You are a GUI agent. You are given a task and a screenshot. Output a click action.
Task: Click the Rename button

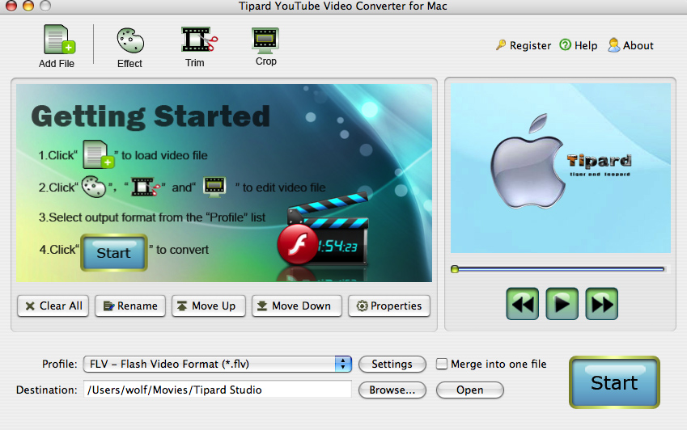[129, 306]
